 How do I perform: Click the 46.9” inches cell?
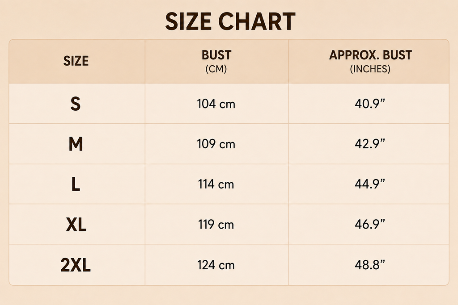(370, 224)
